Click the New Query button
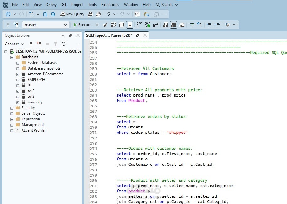Viewport: 287px width, 204px height. [72, 14]
